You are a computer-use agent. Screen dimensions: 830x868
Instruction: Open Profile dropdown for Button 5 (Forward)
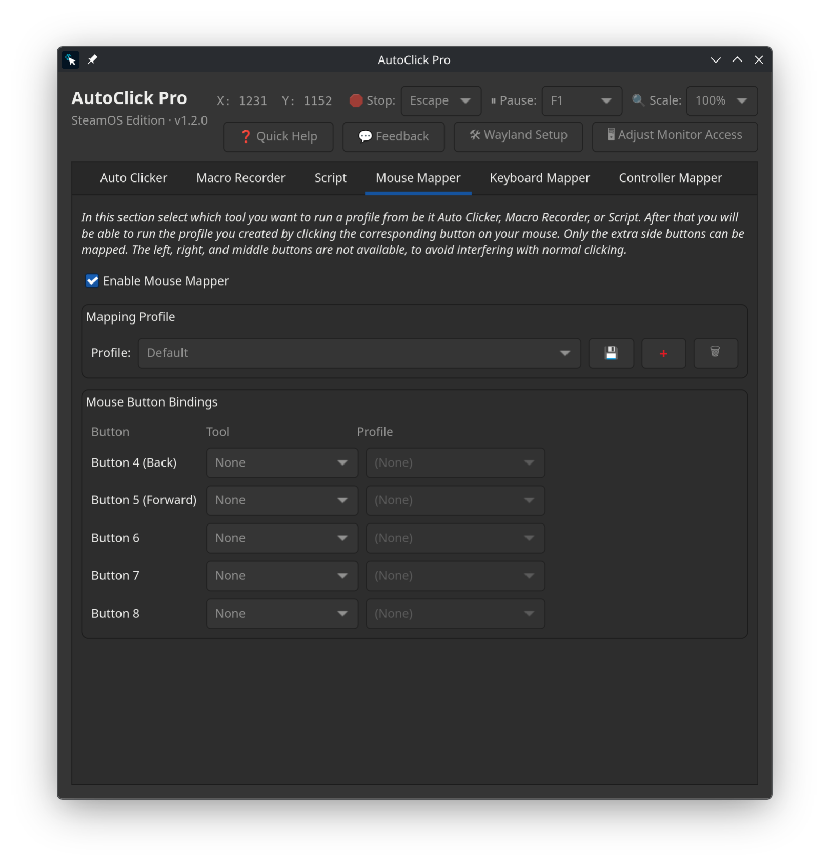coord(455,500)
